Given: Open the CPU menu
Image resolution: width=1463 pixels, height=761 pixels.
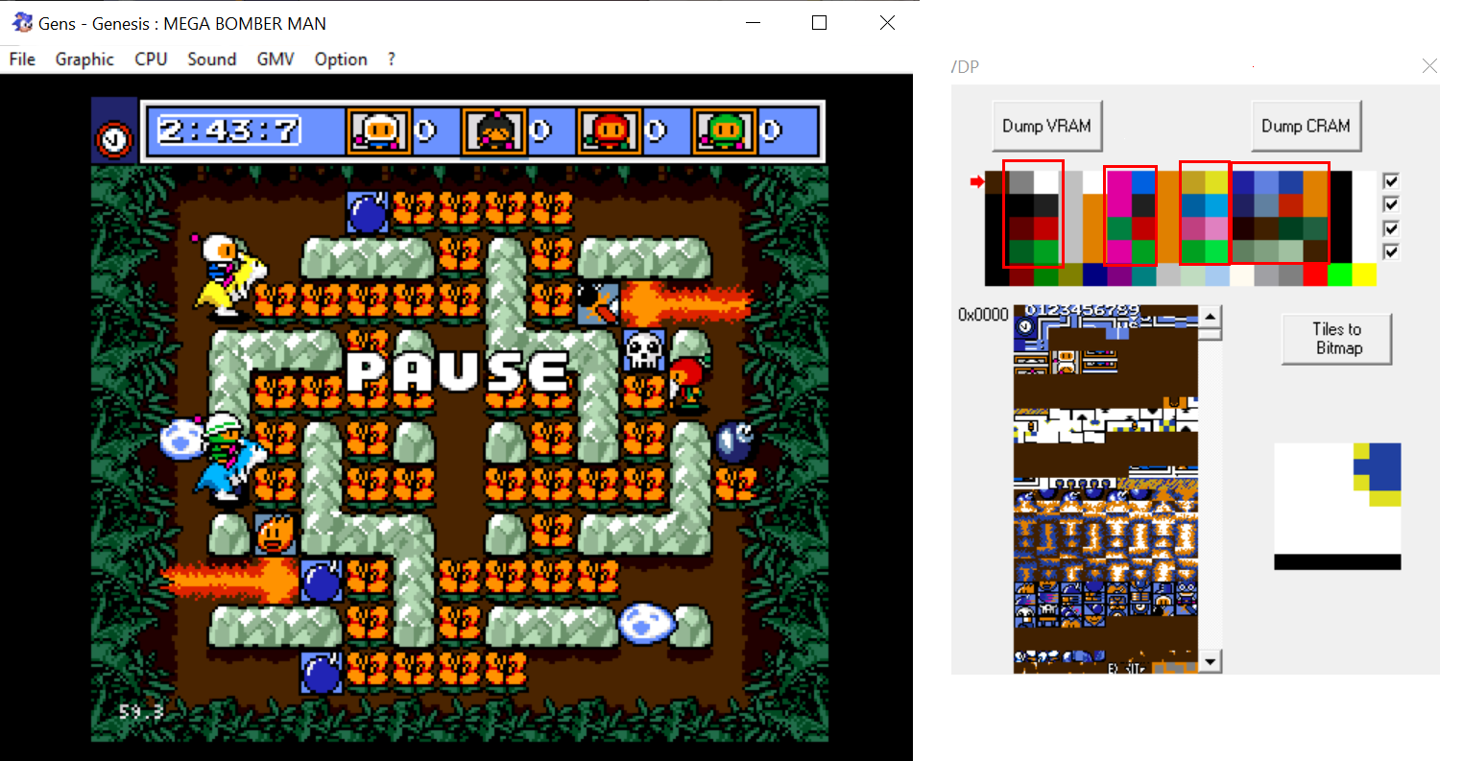Looking at the screenshot, I should tap(151, 59).
